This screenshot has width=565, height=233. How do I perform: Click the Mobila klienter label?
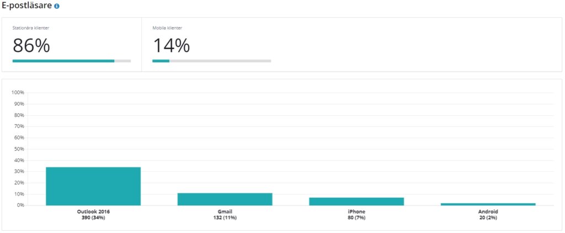click(x=167, y=28)
